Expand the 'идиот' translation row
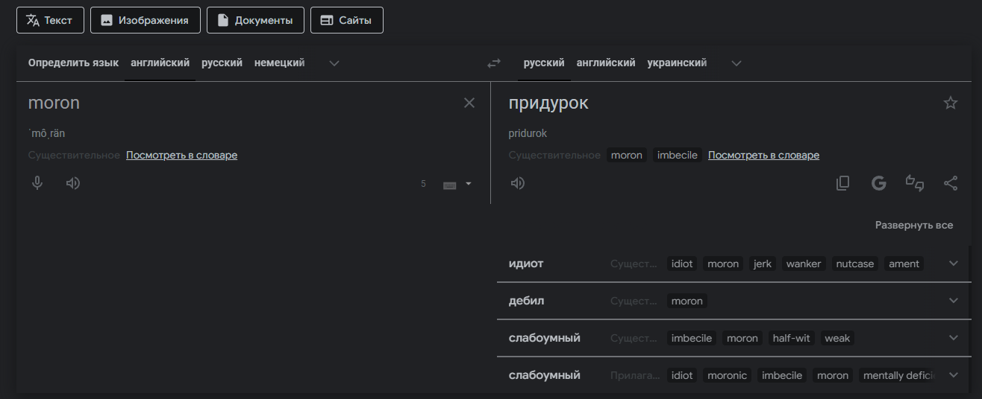Screen dimensions: 982x399 954,264
